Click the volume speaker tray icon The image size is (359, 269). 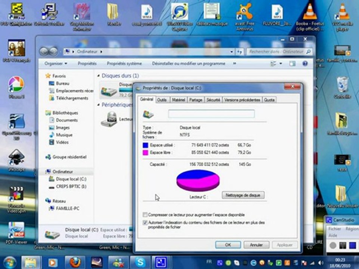[321, 263]
